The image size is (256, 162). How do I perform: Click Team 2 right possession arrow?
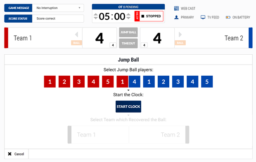[x=180, y=34]
